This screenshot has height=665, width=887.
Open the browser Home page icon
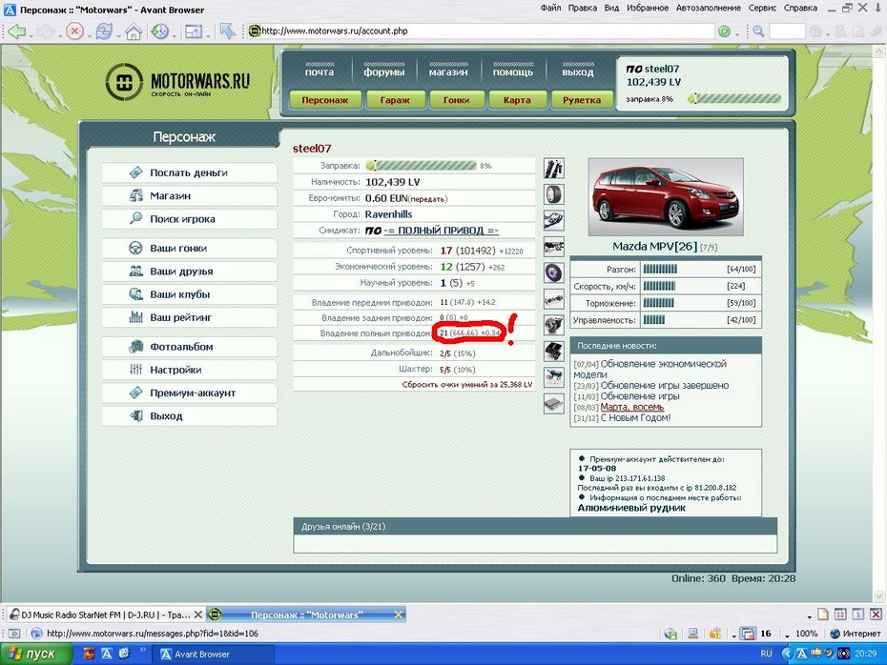click(x=134, y=31)
